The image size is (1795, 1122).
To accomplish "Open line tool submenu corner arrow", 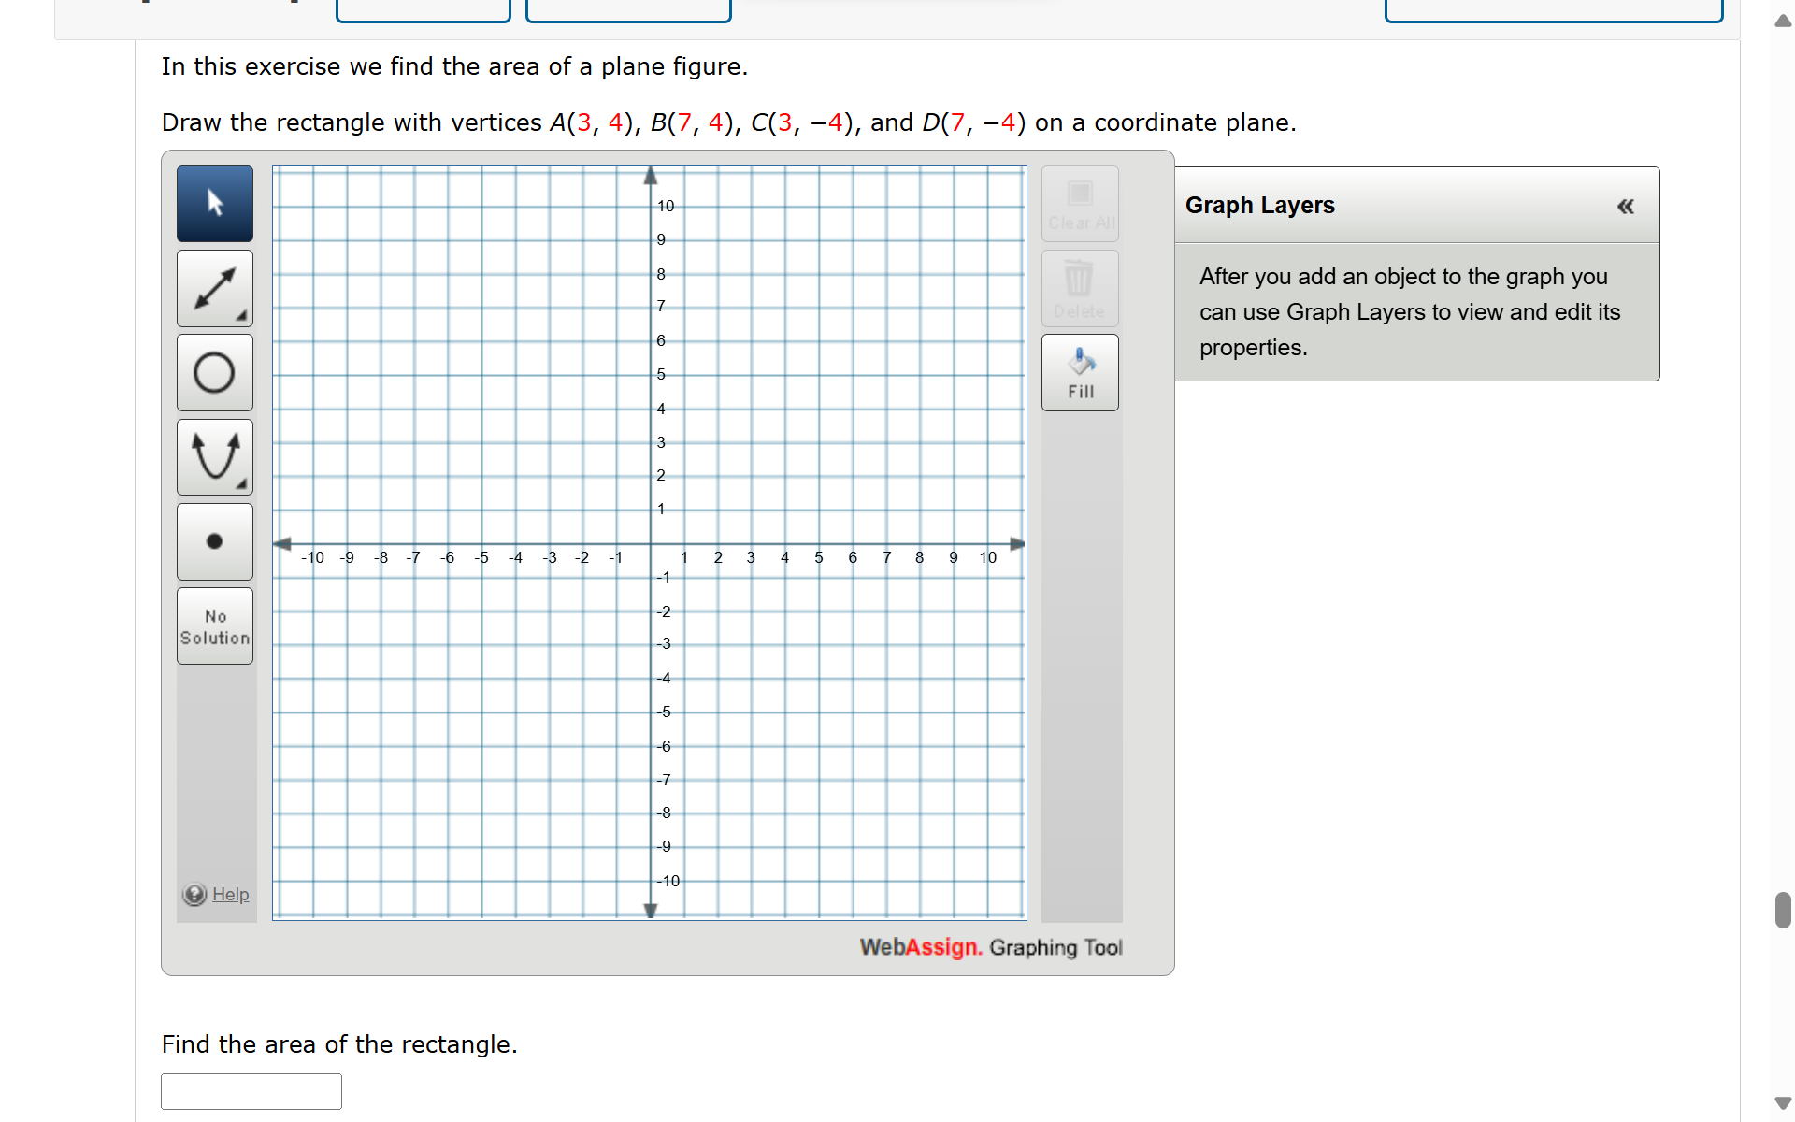I will point(242,316).
